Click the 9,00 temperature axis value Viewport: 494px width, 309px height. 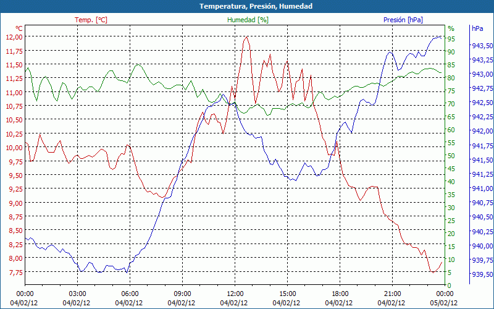[16, 203]
